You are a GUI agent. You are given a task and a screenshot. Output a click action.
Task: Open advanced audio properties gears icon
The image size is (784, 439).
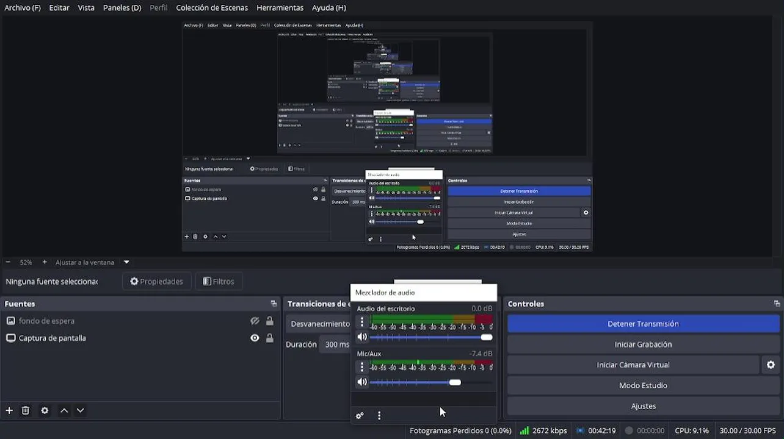360,415
